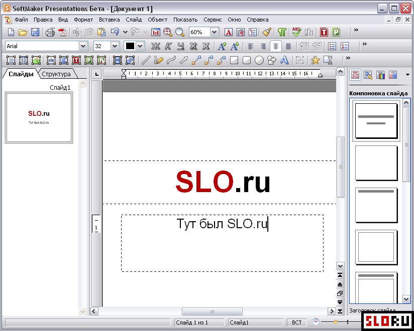
Task: Align text to the left
Action: tap(251, 46)
